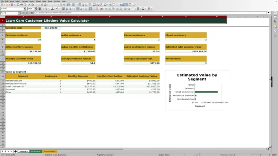The height and width of the screenshot is (156, 278).
Task: Open the Data menu
Action: click(x=44, y=1)
